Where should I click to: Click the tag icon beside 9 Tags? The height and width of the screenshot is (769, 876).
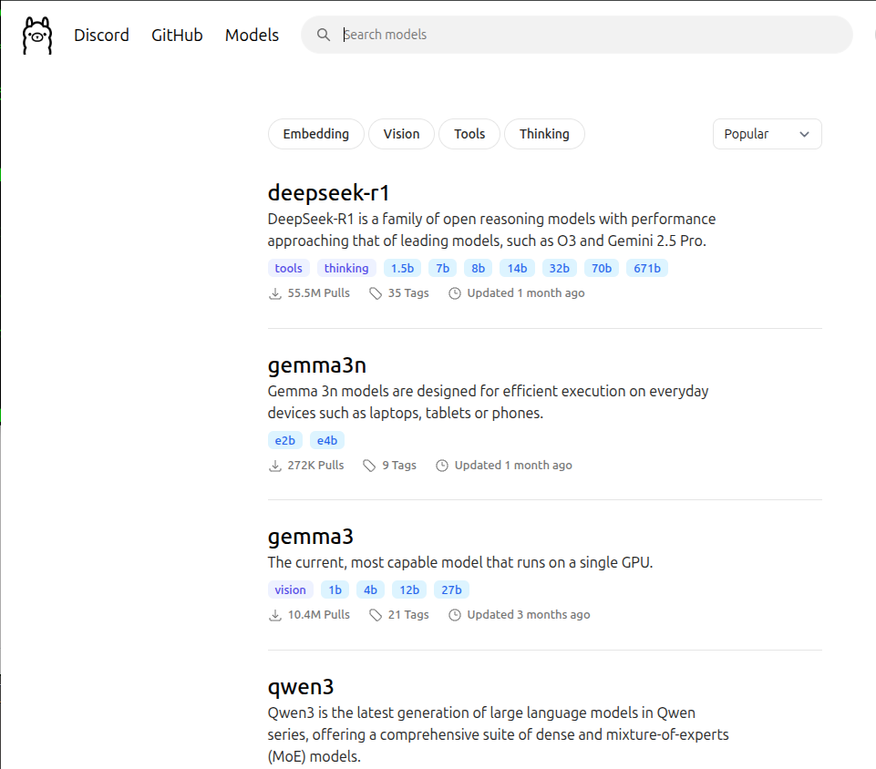[369, 466]
